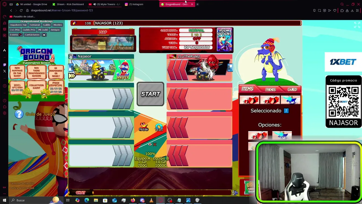Switch to the FRIENDS tab
The width and height of the screenshot is (362, 204).
(x=270, y=90)
